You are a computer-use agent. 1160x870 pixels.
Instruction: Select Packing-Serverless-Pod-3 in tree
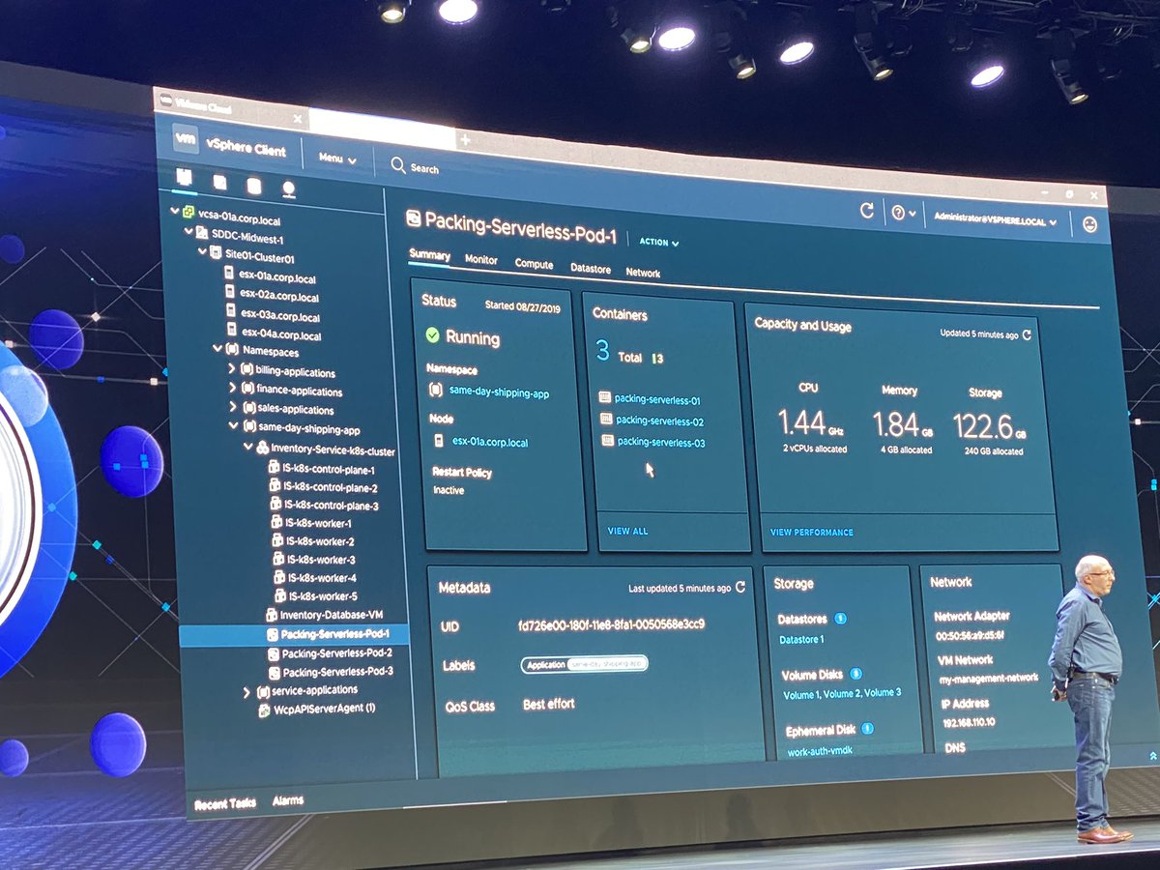(x=331, y=671)
